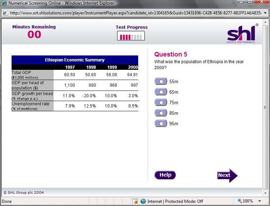
Task: Click the Next arrow button
Action: pyautogui.click(x=227, y=175)
